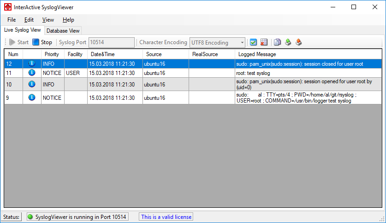The image size is (386, 223).
Task: Click the 'This is a valid license' label
Action: [166, 217]
